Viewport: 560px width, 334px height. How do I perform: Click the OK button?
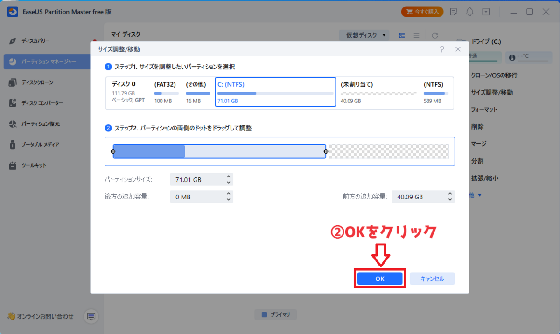pos(380,279)
